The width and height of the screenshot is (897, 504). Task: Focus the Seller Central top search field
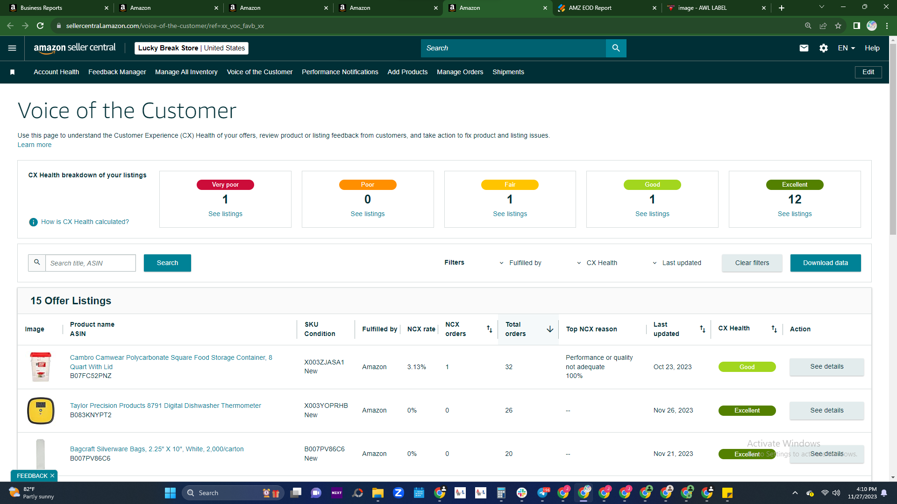pyautogui.click(x=513, y=48)
